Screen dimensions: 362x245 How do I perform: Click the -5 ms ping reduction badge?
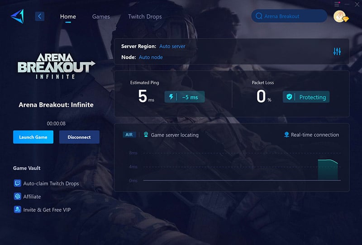(x=185, y=96)
